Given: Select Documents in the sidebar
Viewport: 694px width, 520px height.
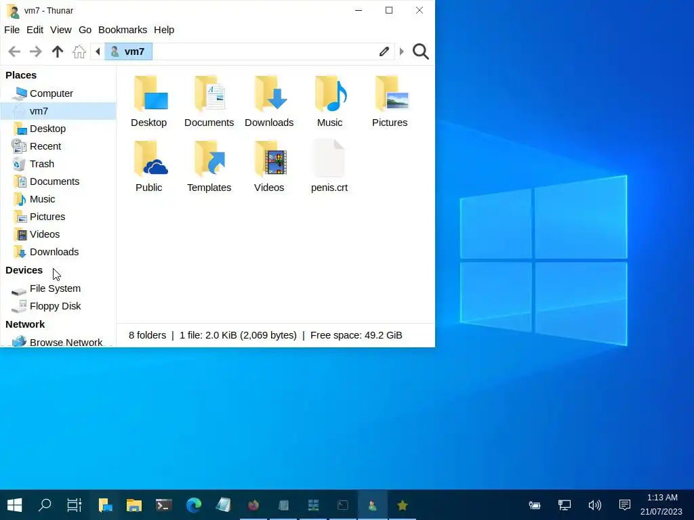Looking at the screenshot, I should 58,181.
